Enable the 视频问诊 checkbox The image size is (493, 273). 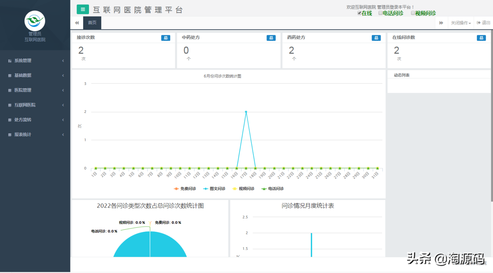(x=413, y=13)
